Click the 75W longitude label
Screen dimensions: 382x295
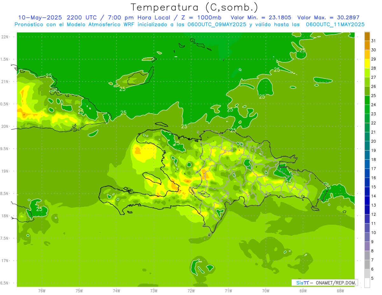click(79, 291)
